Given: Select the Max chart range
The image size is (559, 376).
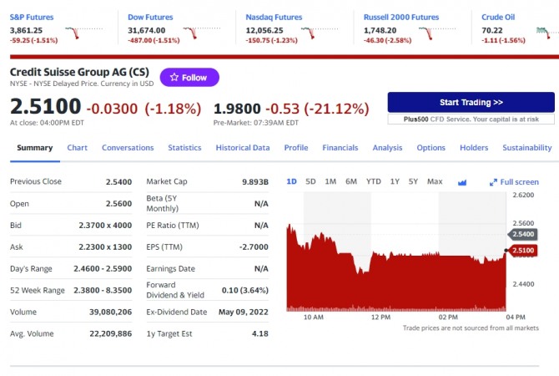Looking at the screenshot, I should coord(435,181).
